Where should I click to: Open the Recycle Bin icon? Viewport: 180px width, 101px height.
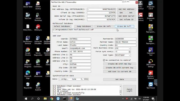click(x=28, y=86)
